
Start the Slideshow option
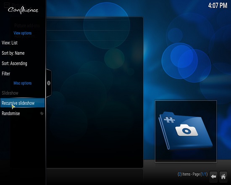click(22, 93)
